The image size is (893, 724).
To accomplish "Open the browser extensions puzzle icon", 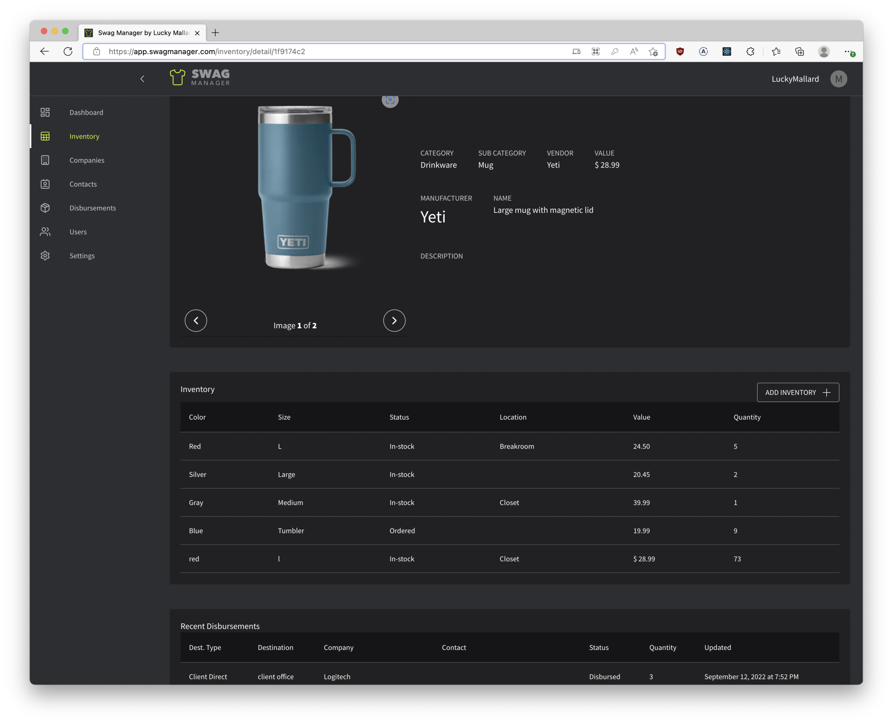I will pos(750,51).
